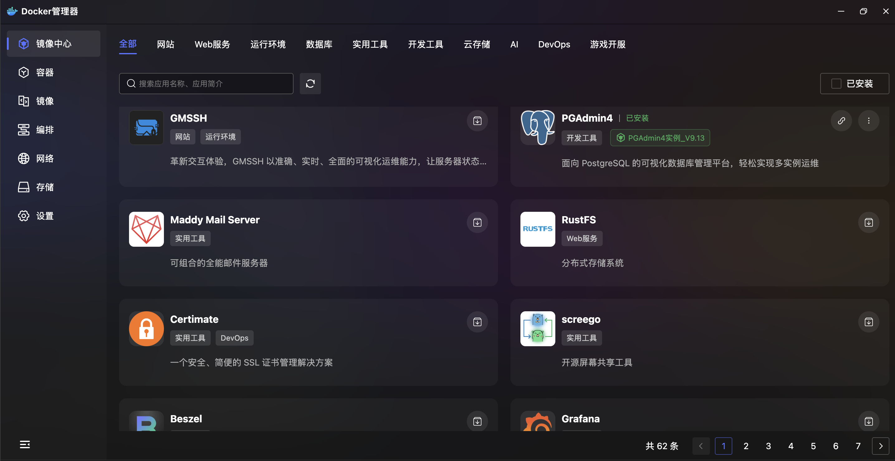The width and height of the screenshot is (895, 461).
Task: Expand the PGAdmin4实例_V9.13 instance badge
Action: tap(659, 138)
